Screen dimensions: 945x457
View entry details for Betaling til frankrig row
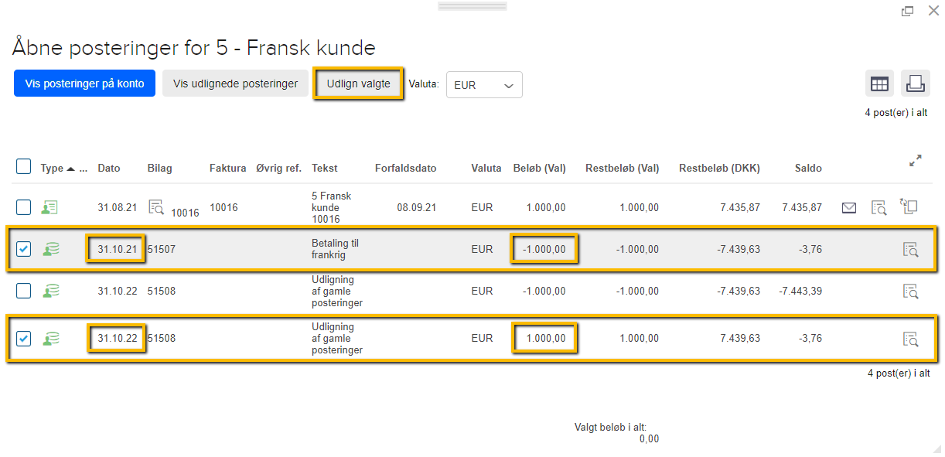[x=909, y=249]
